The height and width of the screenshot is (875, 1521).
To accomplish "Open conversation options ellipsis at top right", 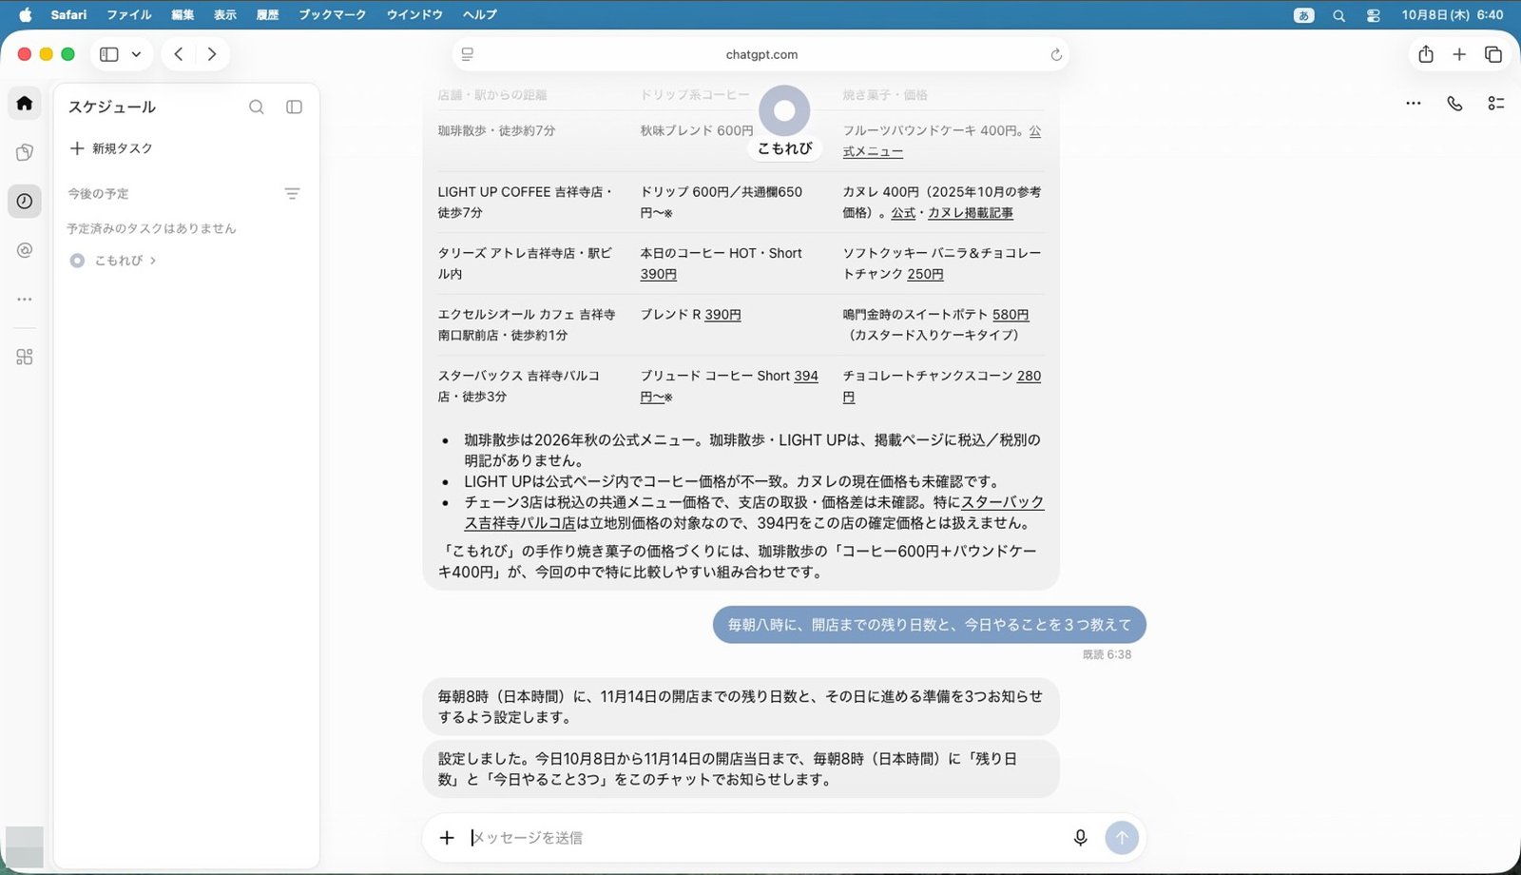I will 1414,103.
